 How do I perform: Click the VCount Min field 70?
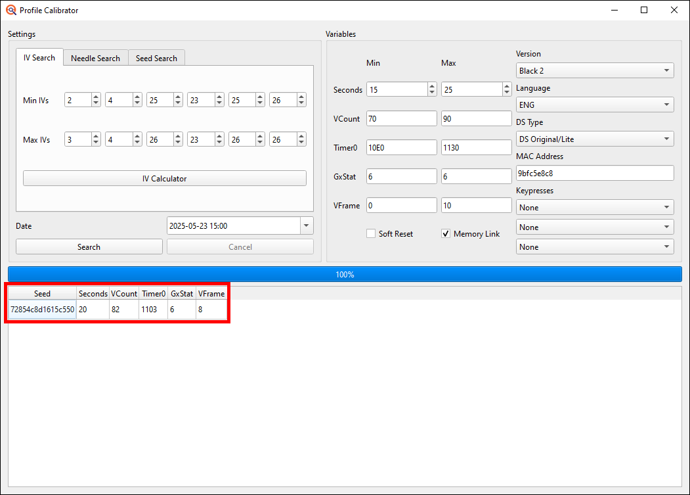[401, 118]
